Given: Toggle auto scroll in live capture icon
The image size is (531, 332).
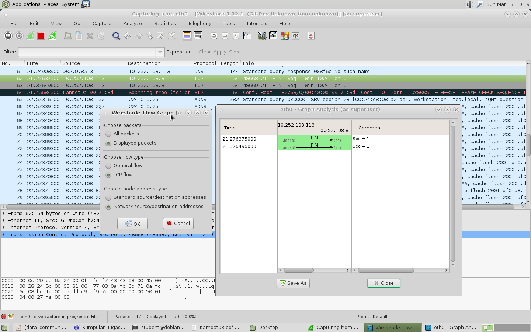Looking at the screenshot, I should 198,36.
